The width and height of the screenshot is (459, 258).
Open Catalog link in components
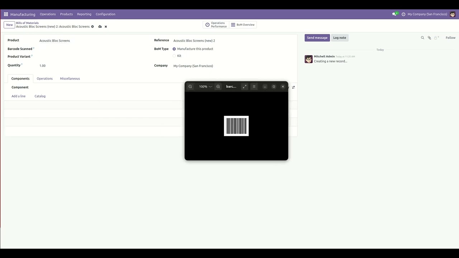[40, 96]
